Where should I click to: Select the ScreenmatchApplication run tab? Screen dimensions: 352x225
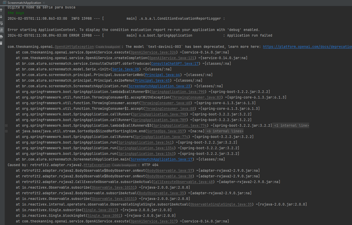[24, 3]
